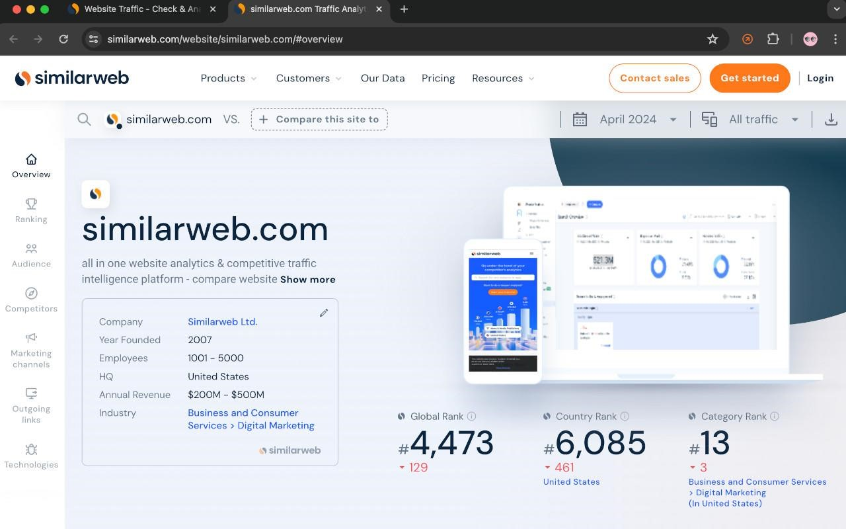Close the Website Traffic tab
Screen dimensions: 846x529
(212, 9)
